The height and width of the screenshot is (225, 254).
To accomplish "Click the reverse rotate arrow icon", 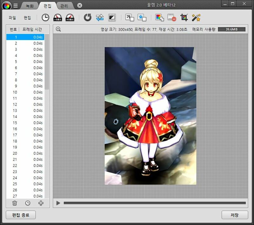I will pos(88,17).
